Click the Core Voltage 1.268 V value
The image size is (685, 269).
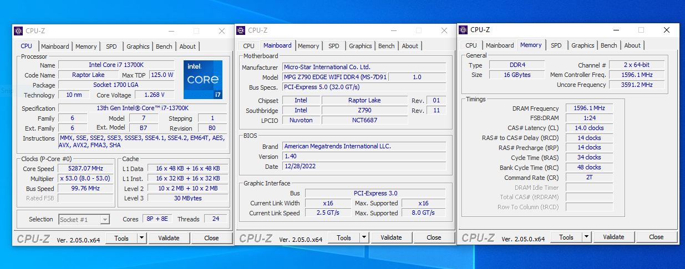tap(155, 95)
